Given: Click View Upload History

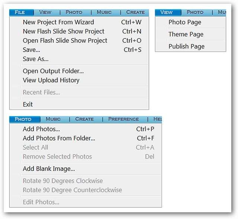Looking at the screenshot, I should 51,80.
